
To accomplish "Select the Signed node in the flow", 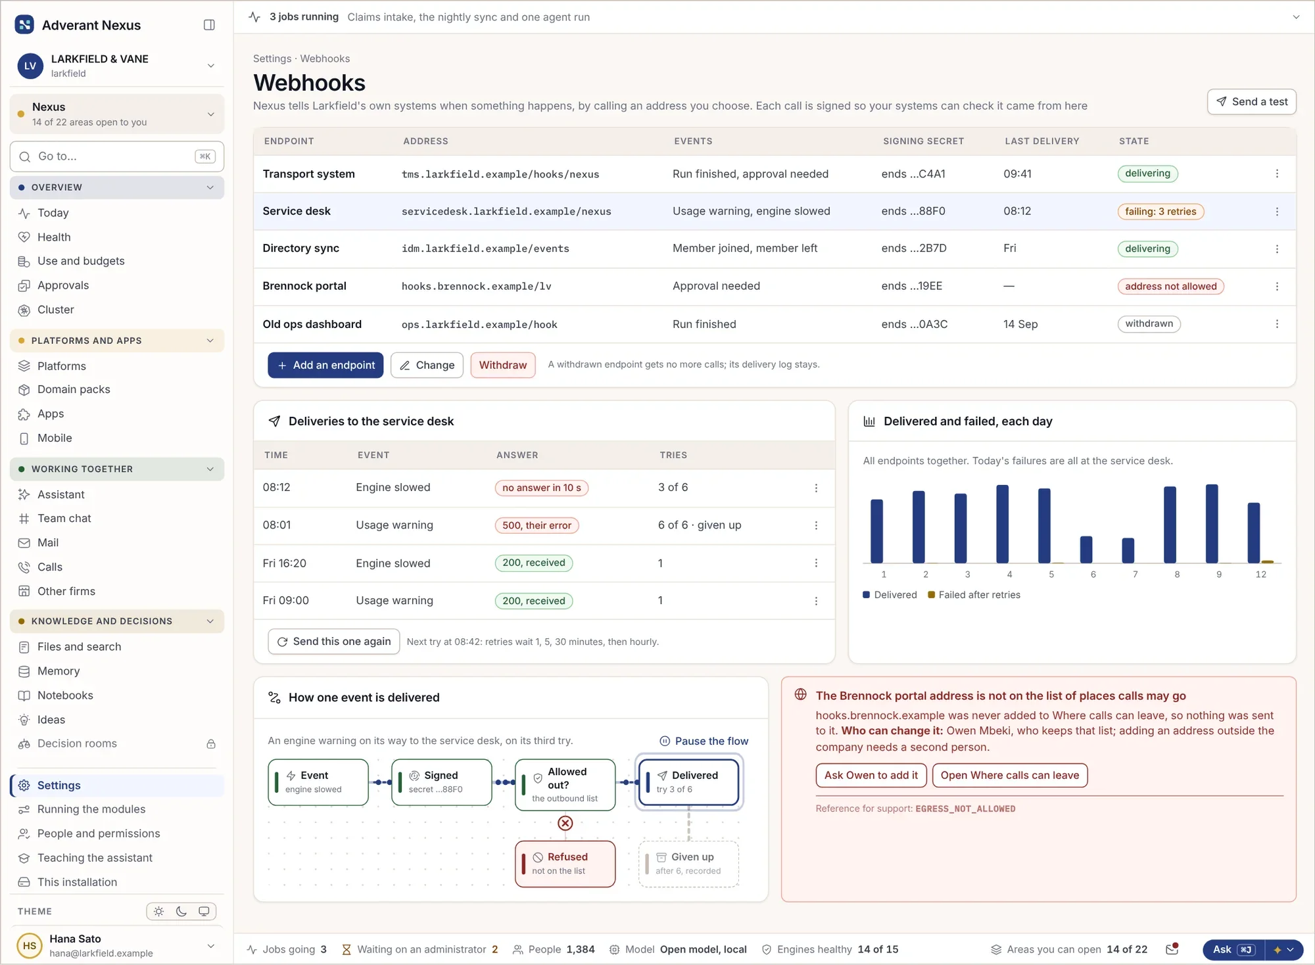I will pos(441,782).
